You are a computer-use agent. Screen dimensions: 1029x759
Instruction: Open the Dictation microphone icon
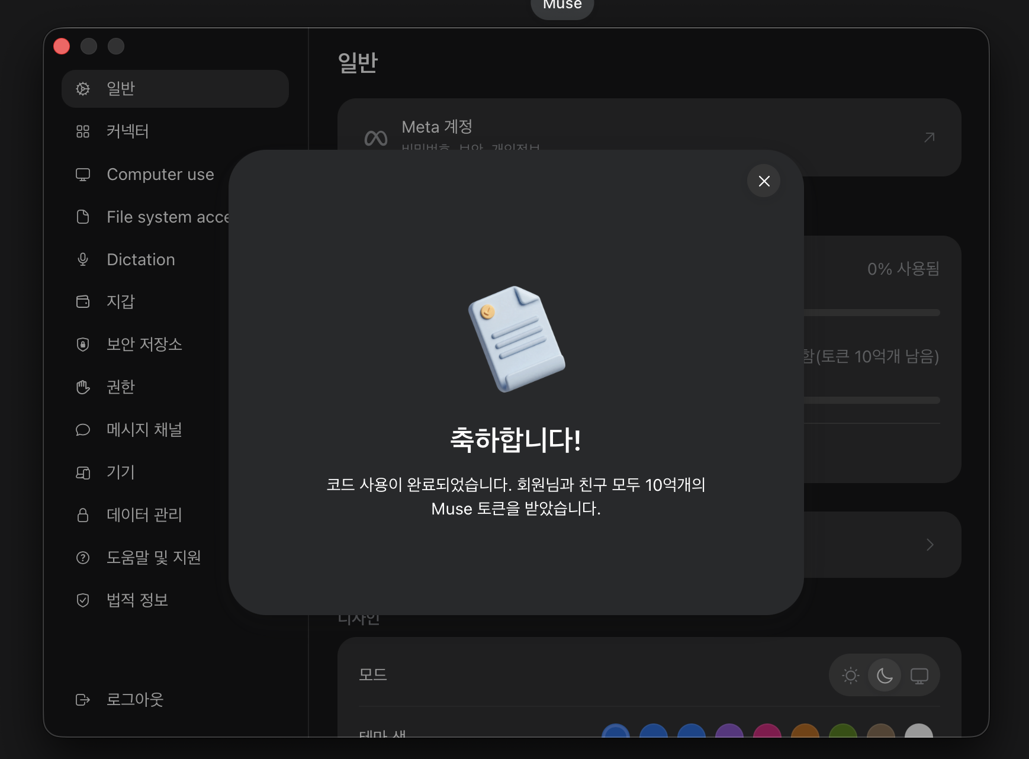tap(83, 259)
